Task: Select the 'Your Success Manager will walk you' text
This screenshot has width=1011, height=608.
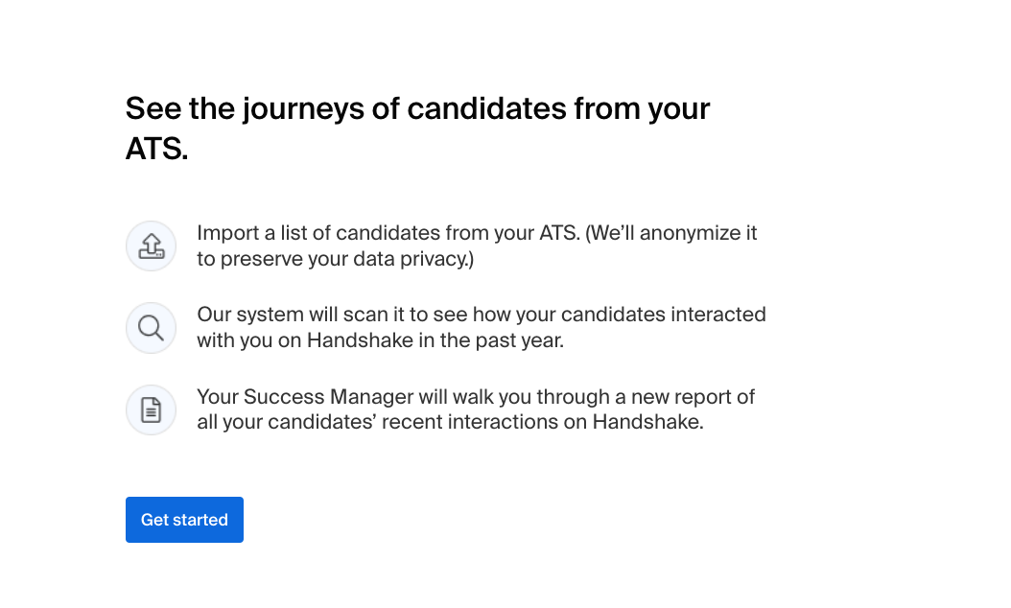Action: click(x=364, y=396)
